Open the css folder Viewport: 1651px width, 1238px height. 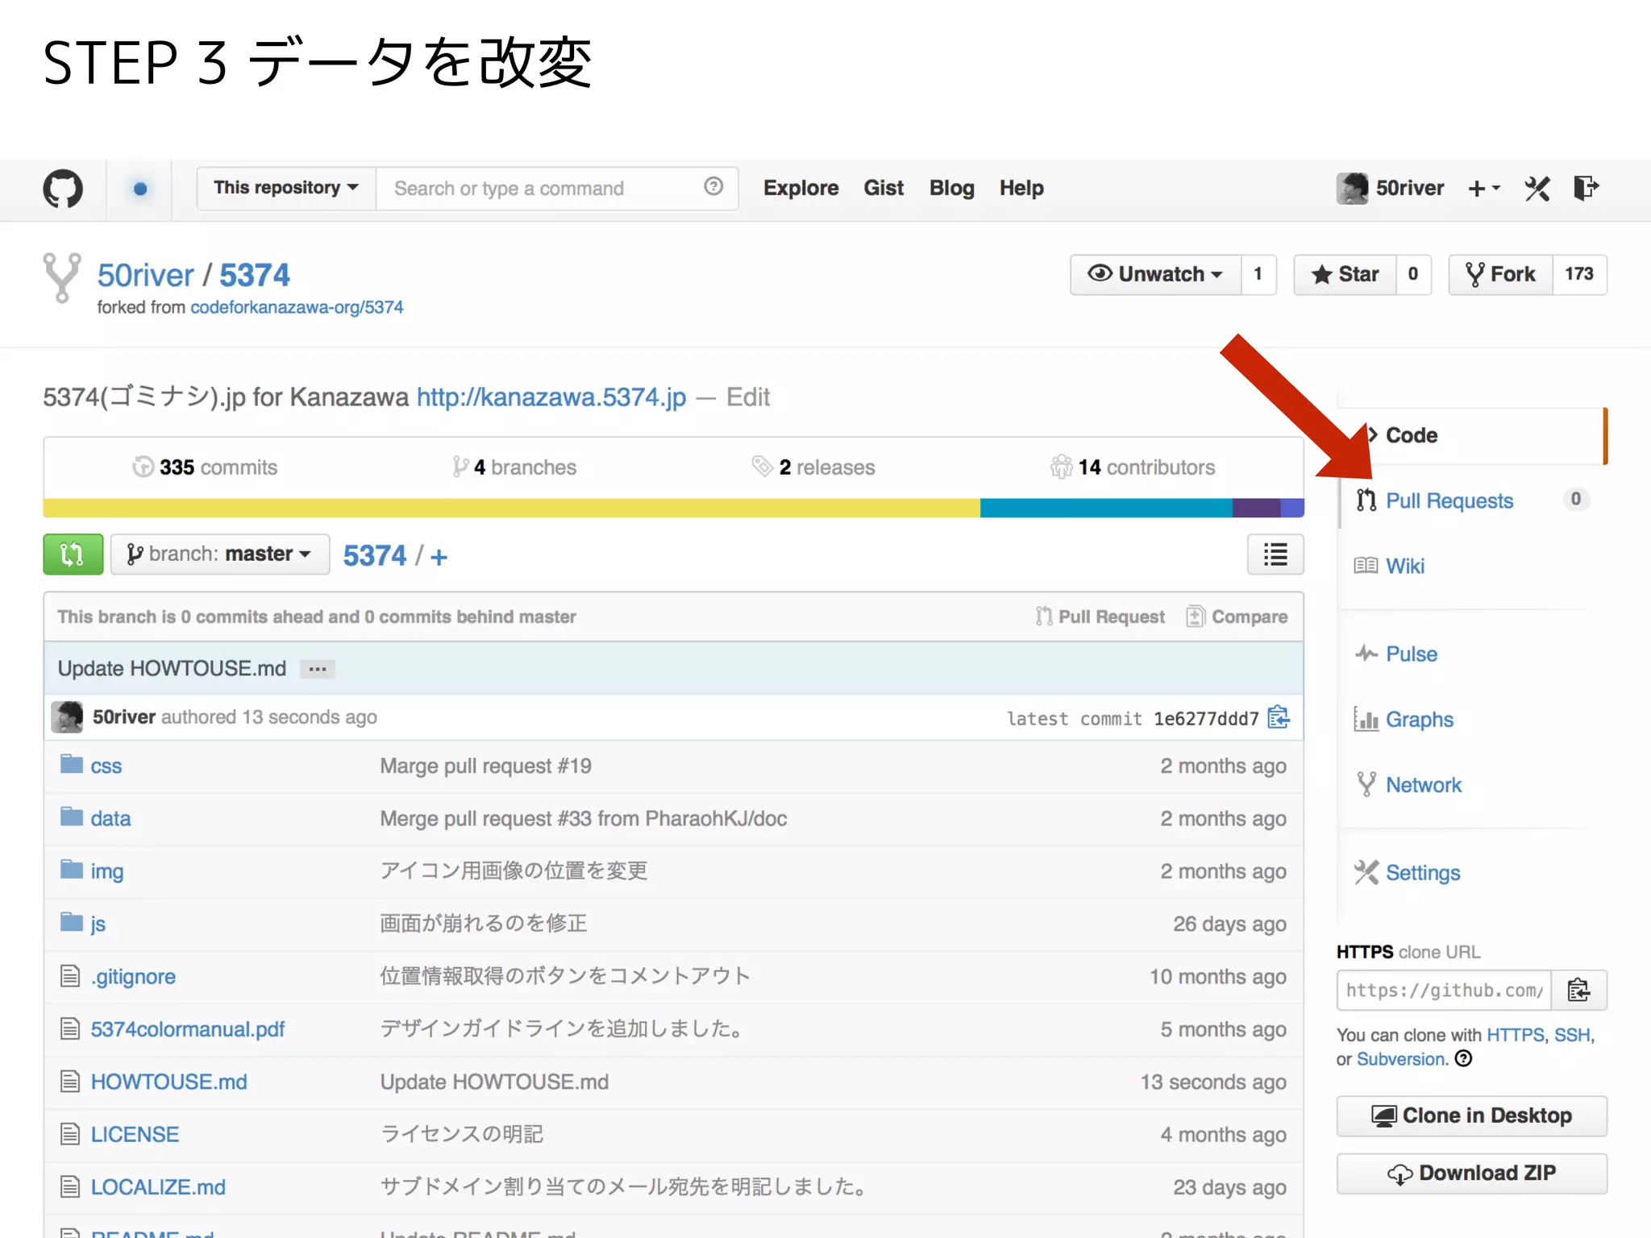coord(106,766)
